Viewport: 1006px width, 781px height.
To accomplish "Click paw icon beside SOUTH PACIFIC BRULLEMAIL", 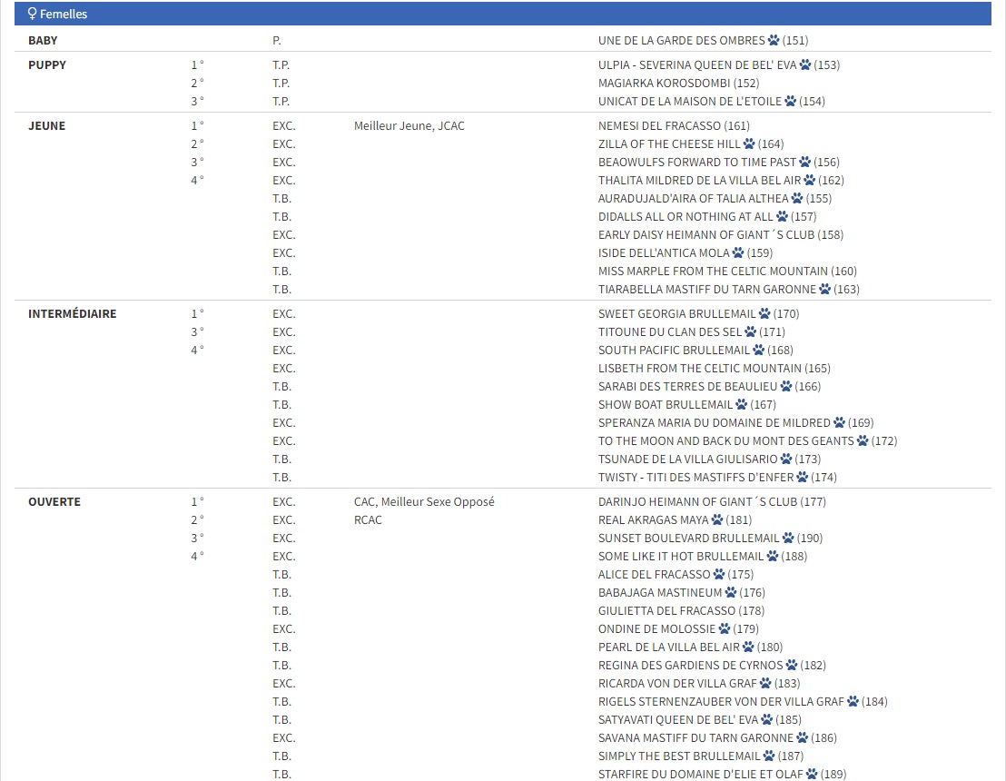I will tap(759, 351).
